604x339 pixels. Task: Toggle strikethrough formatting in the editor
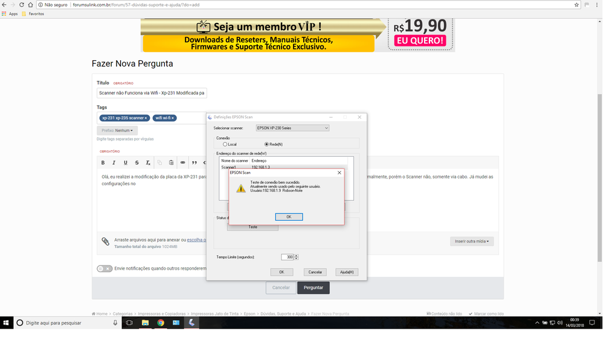coord(137,163)
